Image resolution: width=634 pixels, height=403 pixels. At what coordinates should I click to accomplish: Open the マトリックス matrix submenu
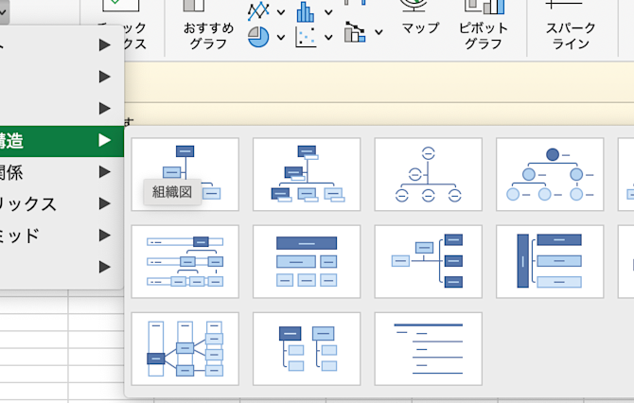[x=62, y=204]
